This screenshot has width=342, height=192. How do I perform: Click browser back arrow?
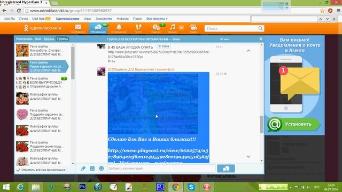4,11
